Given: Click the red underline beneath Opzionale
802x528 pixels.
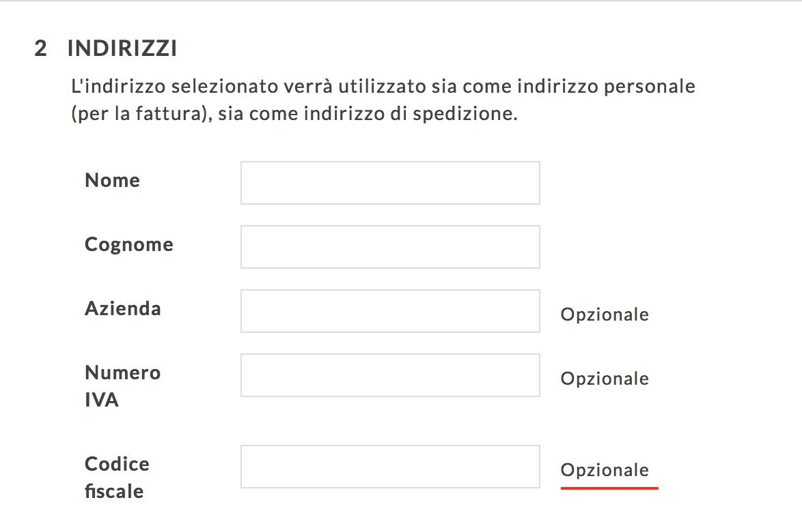Looking at the screenshot, I should click(609, 488).
